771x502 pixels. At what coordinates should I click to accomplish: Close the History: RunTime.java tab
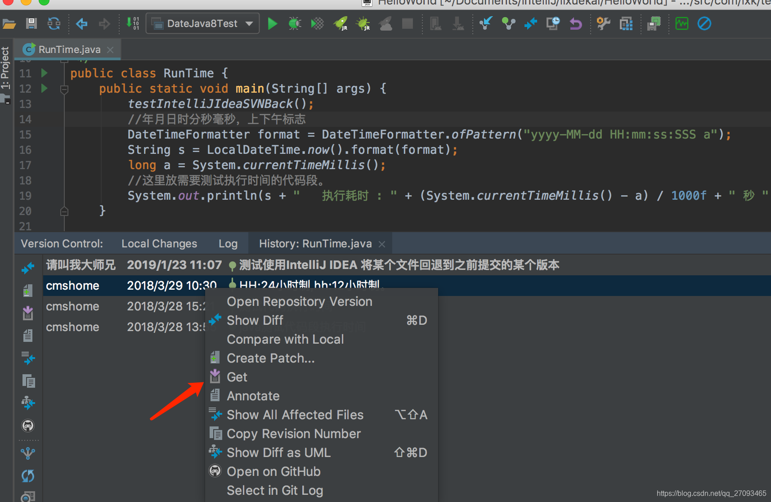pos(382,244)
